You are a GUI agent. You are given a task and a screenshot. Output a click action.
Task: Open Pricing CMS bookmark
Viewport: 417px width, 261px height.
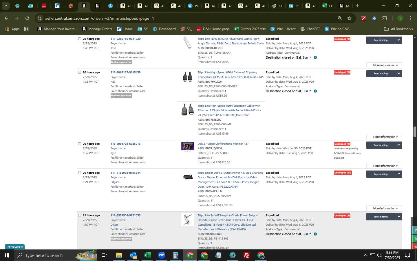[337, 29]
